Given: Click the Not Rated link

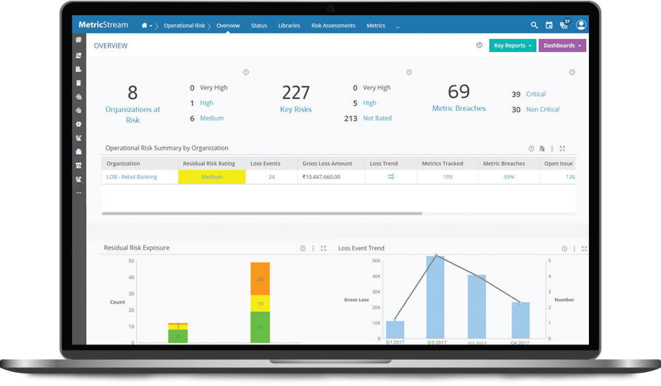Looking at the screenshot, I should point(377,118).
